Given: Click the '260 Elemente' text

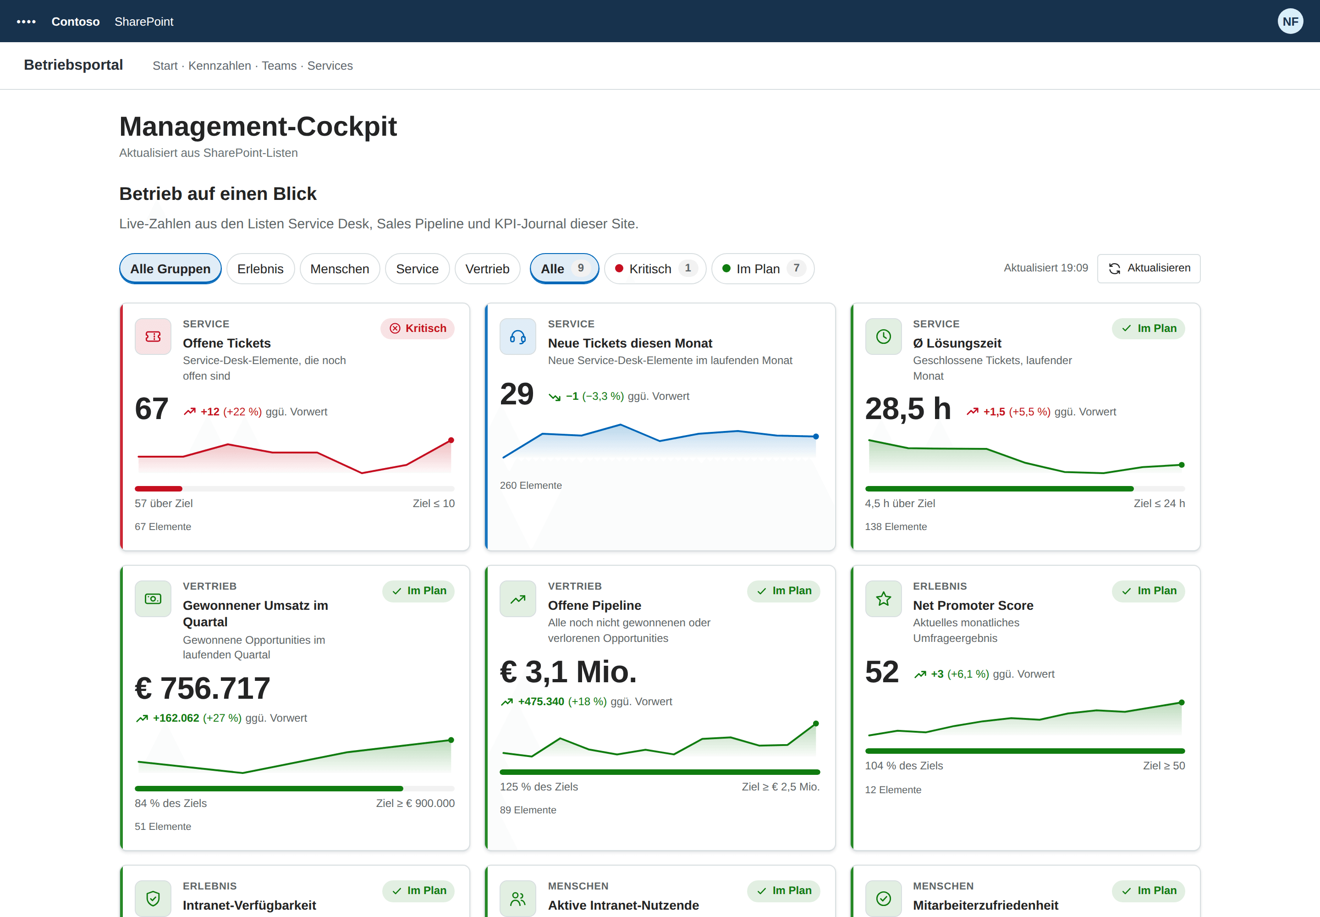Looking at the screenshot, I should 531,486.
